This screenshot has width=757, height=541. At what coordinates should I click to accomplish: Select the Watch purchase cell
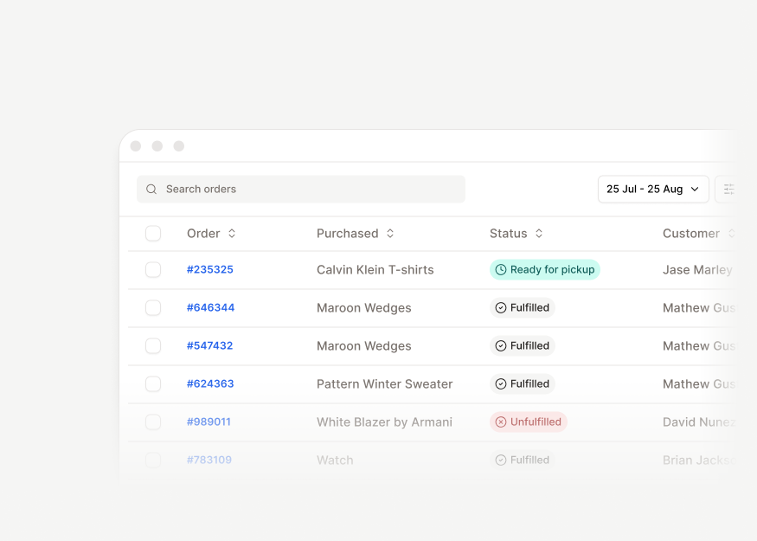pos(335,460)
